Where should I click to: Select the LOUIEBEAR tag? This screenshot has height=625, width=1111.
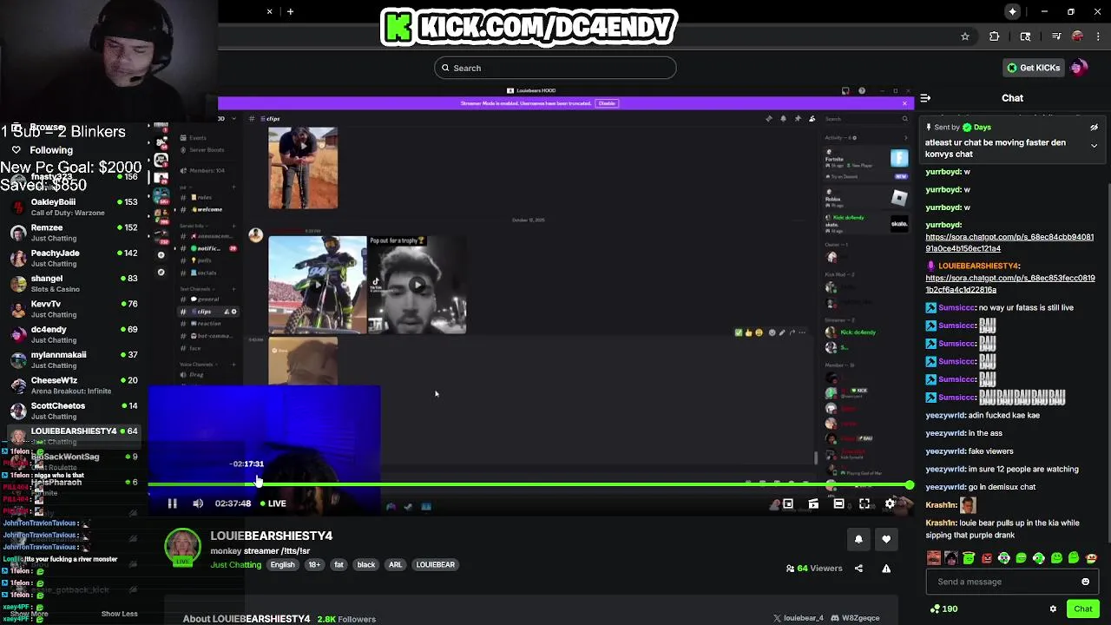(x=436, y=565)
